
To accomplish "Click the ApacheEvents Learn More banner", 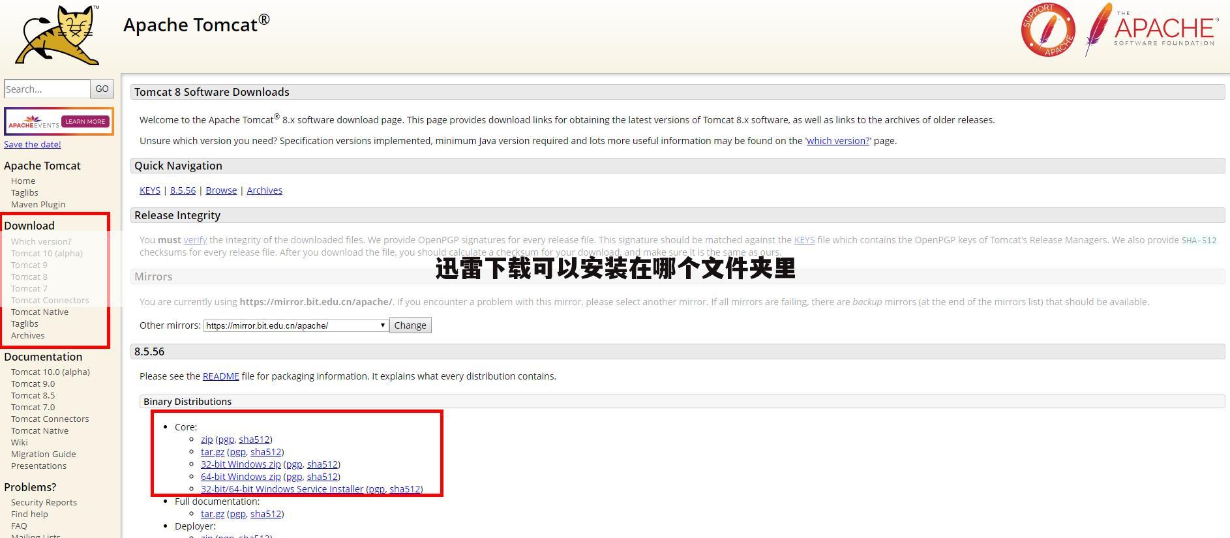I will pos(59,121).
